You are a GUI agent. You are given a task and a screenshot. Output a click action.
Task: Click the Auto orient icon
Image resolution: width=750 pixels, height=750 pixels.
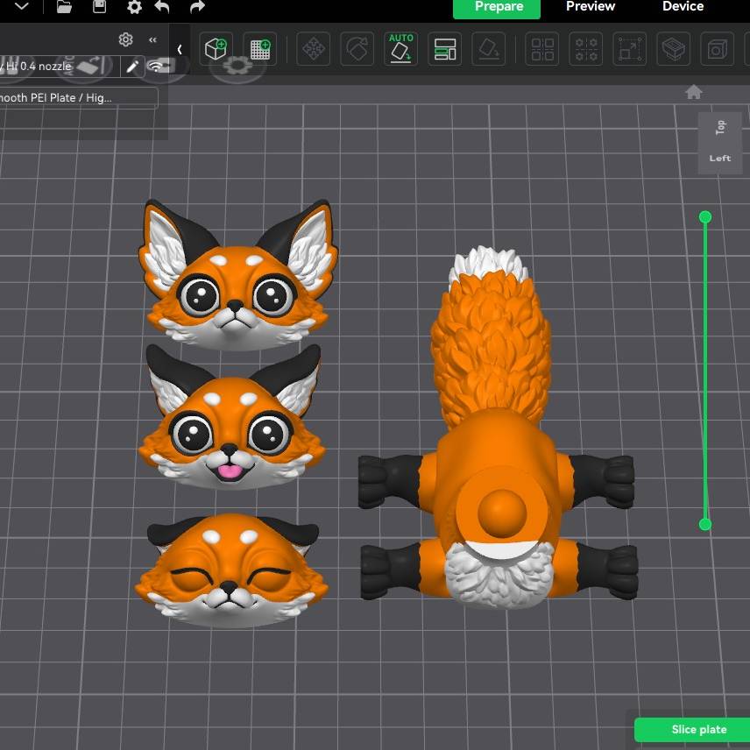(x=400, y=49)
